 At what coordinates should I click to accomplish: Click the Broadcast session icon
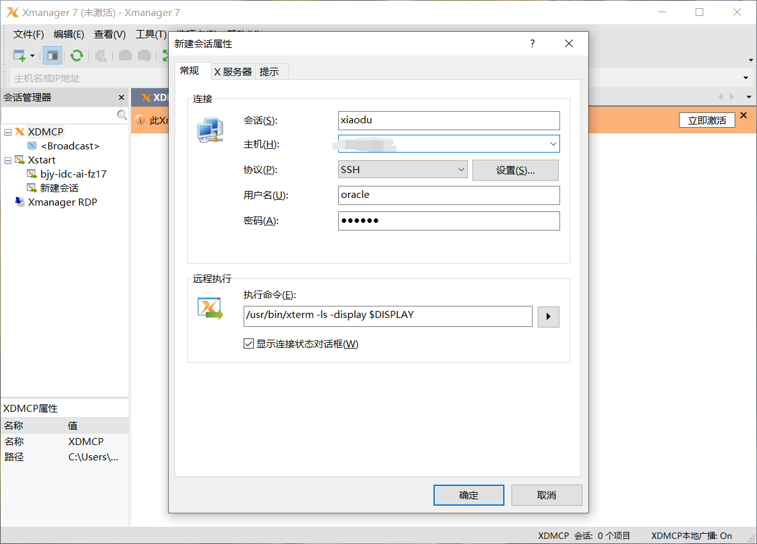click(x=33, y=146)
